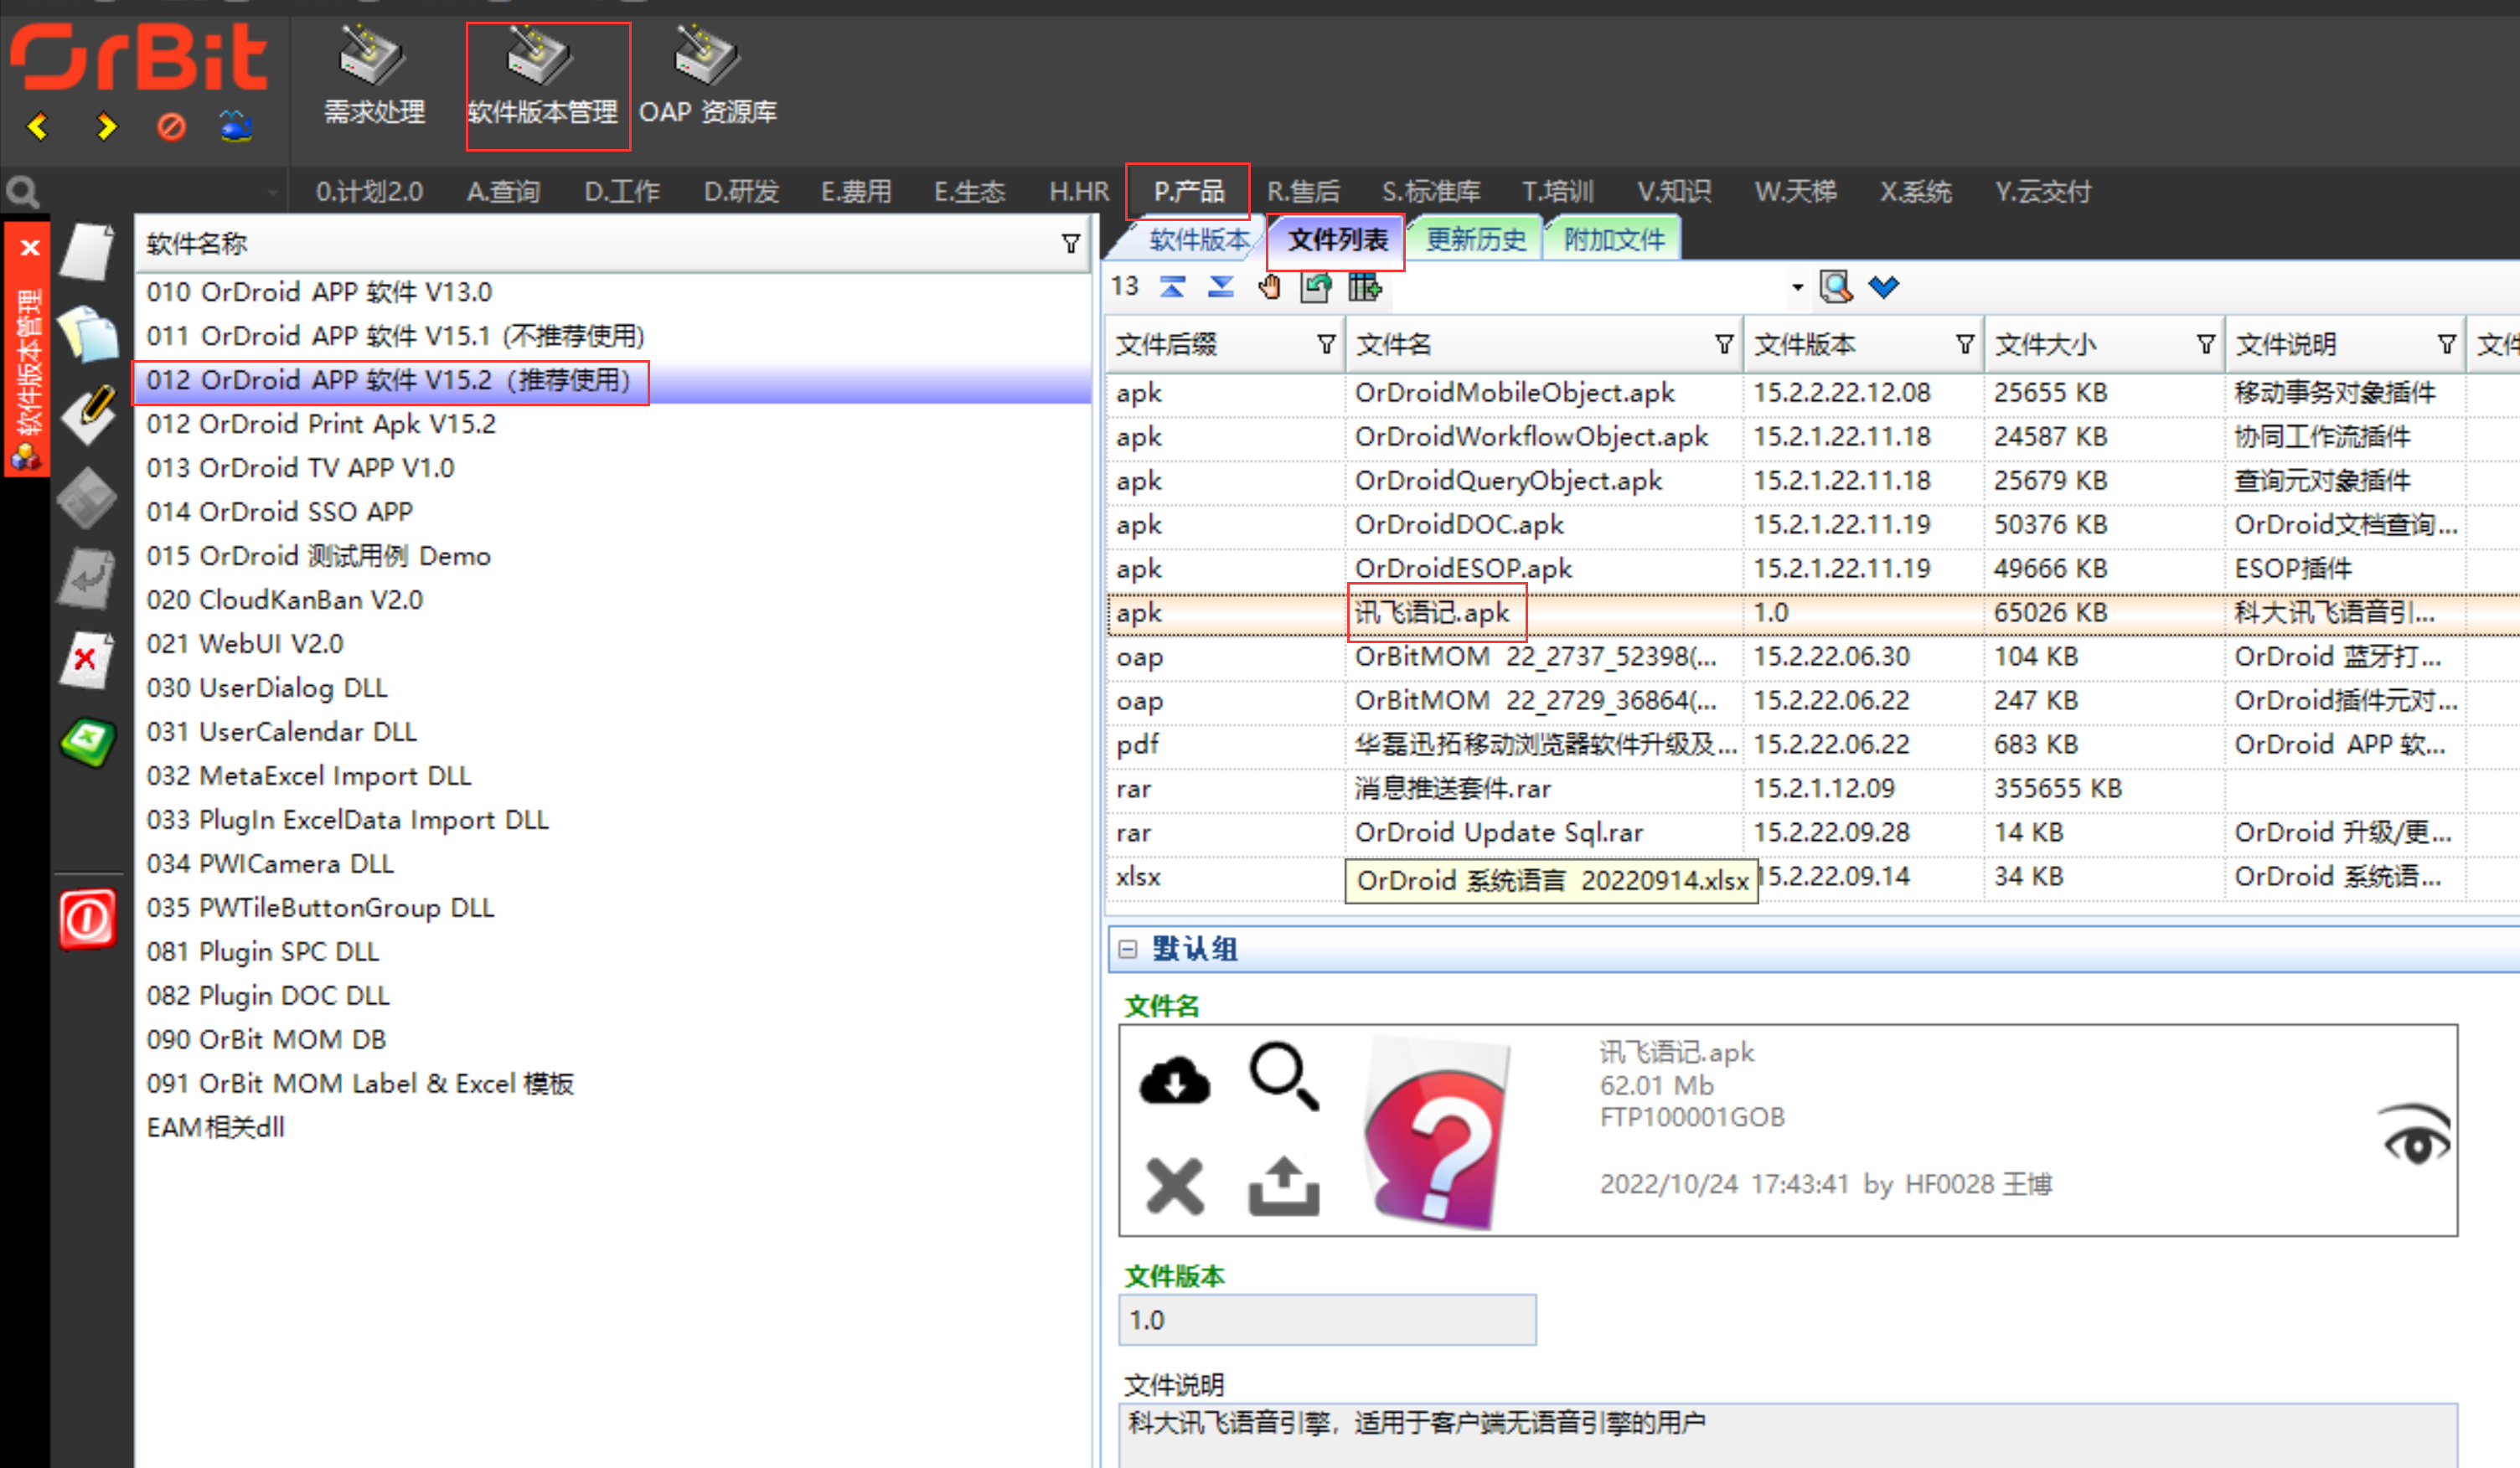
Task: Click the X remove file icon in file box
Action: click(x=1175, y=1187)
